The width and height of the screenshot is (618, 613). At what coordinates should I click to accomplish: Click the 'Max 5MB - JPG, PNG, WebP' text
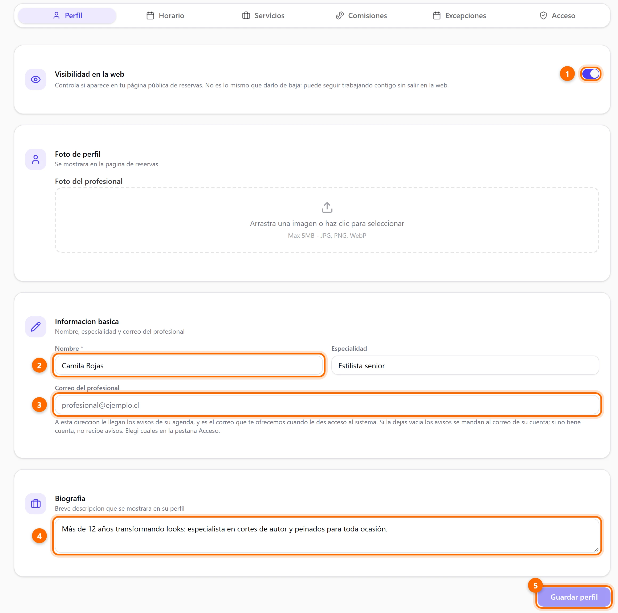(327, 236)
